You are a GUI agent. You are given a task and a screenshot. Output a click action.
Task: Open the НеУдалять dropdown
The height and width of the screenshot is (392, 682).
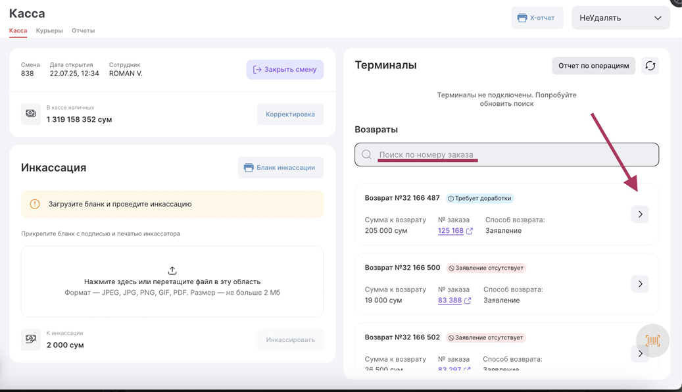point(620,18)
